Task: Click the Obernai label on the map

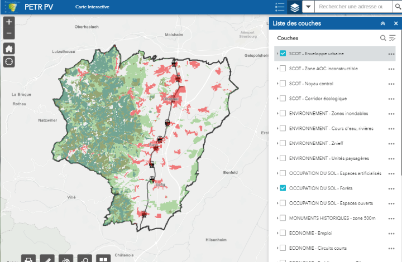Action: point(171,99)
